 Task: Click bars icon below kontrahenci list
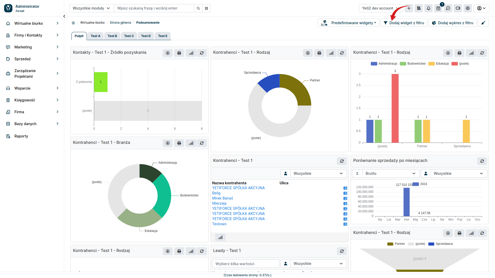(x=220, y=237)
